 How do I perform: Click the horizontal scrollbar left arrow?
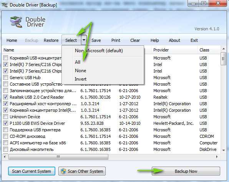[x=5, y=157]
